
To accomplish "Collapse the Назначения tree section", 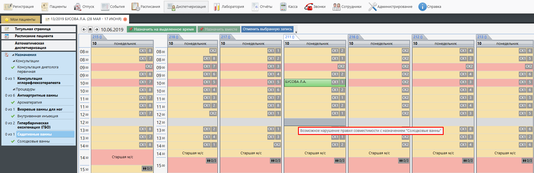I will pos(13,55).
